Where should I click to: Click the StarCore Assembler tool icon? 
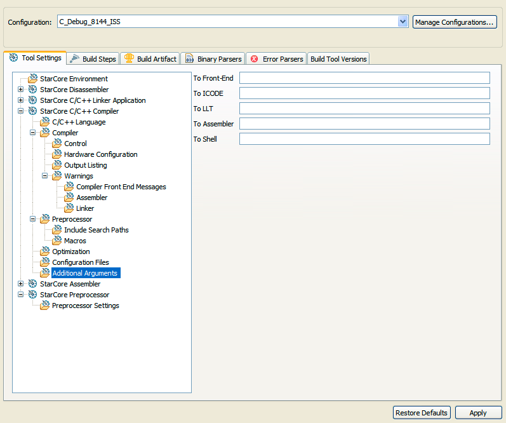[x=32, y=284]
